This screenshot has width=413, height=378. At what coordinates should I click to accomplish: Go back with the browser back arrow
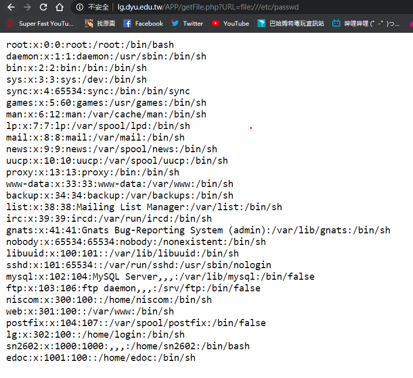pyautogui.click(x=11, y=7)
